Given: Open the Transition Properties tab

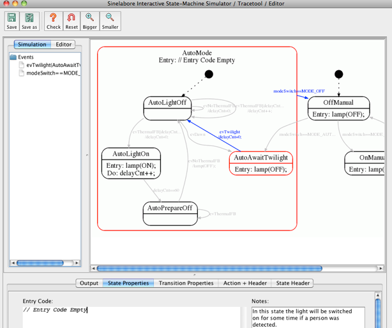Looking at the screenshot, I should (x=186, y=283).
